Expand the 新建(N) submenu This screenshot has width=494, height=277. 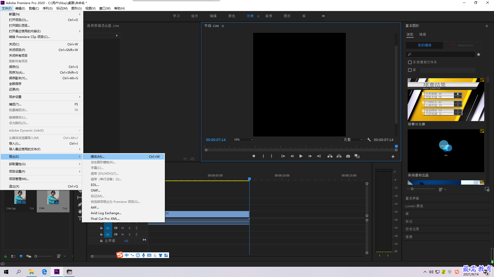click(42, 14)
